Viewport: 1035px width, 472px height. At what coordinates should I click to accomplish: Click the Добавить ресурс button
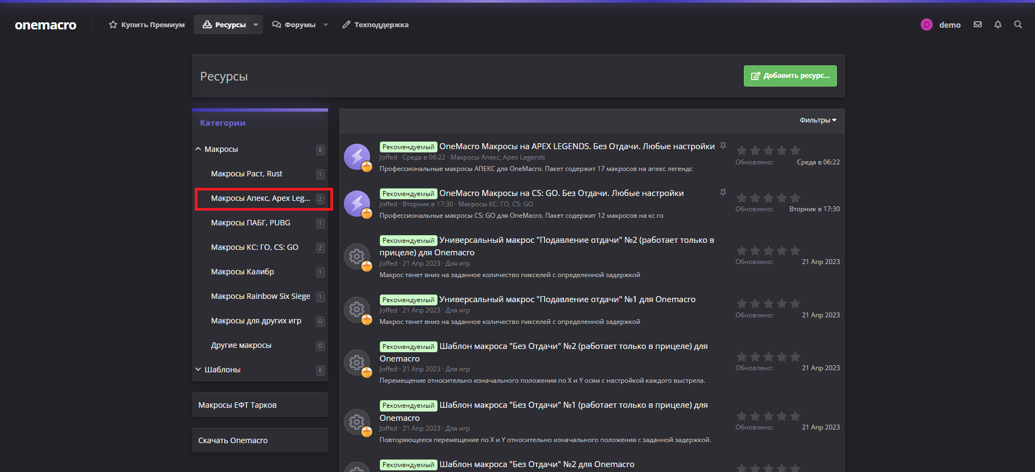(x=790, y=76)
